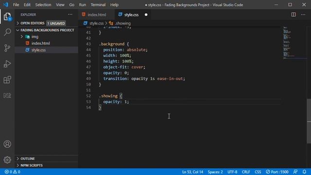Click the .showing symbol icon in breadcrumb

pos(111,23)
